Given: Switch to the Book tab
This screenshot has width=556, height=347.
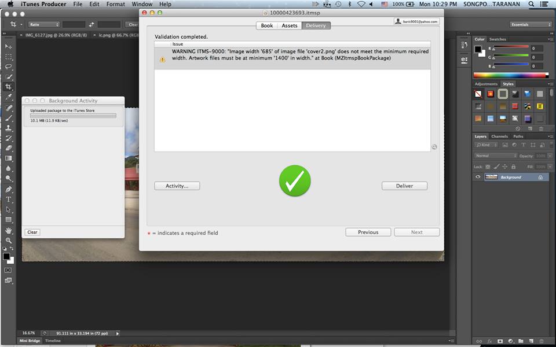Looking at the screenshot, I should (x=266, y=25).
